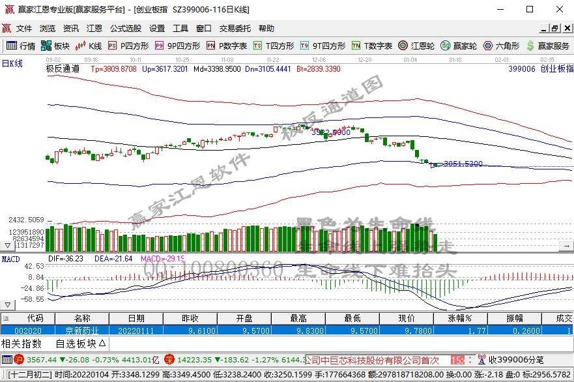Click the 收399006分笔 status text
This screenshot has height=382, width=574.
click(516, 360)
